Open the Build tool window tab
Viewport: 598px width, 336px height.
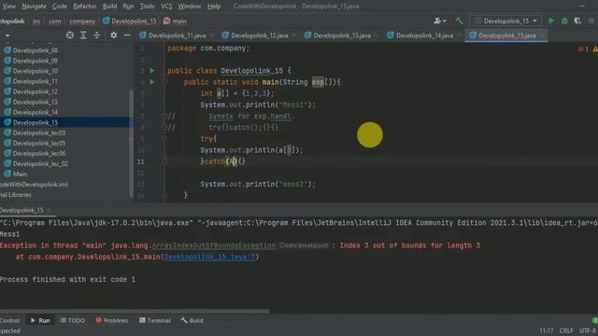click(x=192, y=320)
